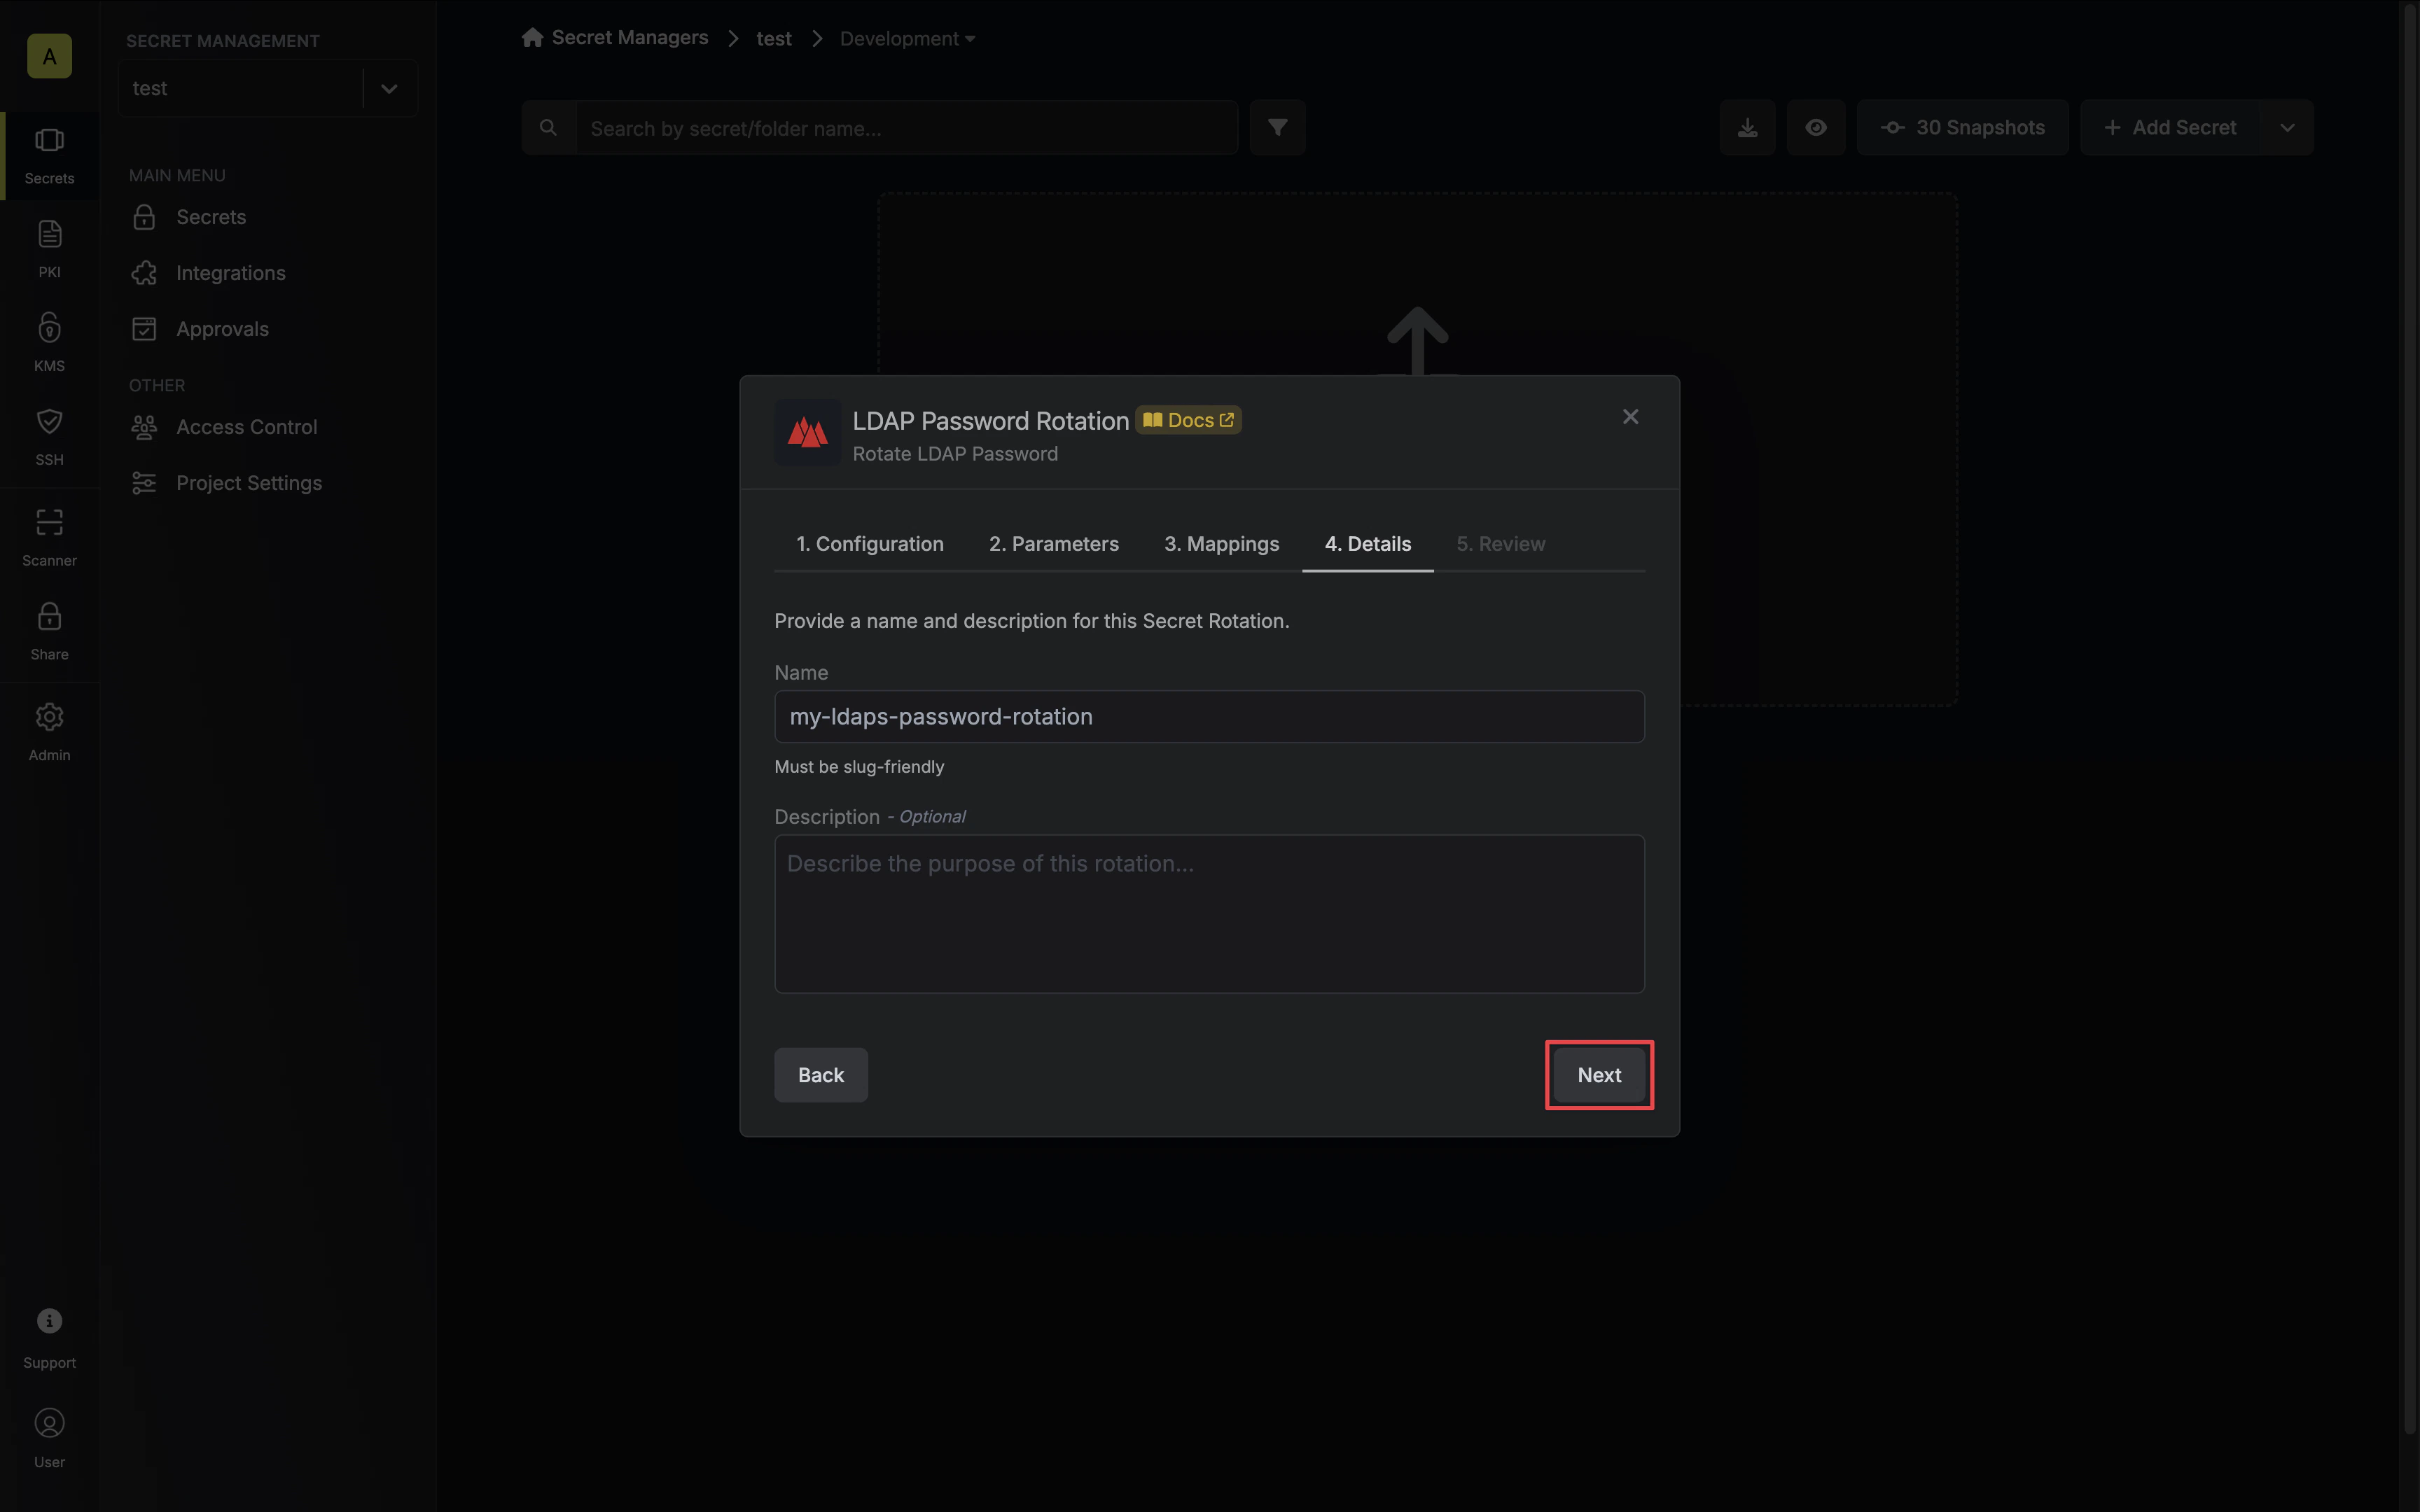Switch to 3. Mappings tab
Image resolution: width=2420 pixels, height=1512 pixels.
coord(1221,544)
